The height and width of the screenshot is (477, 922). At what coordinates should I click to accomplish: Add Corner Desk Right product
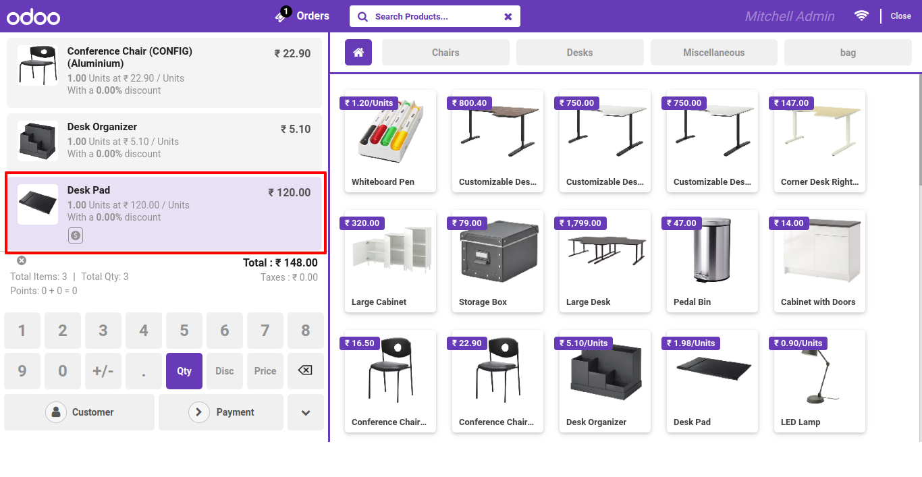point(819,141)
